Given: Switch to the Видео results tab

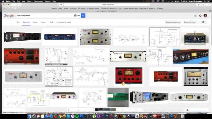Looking at the screenshot, I should coord(35,22).
